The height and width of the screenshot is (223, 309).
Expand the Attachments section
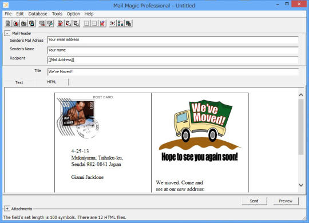7,209
